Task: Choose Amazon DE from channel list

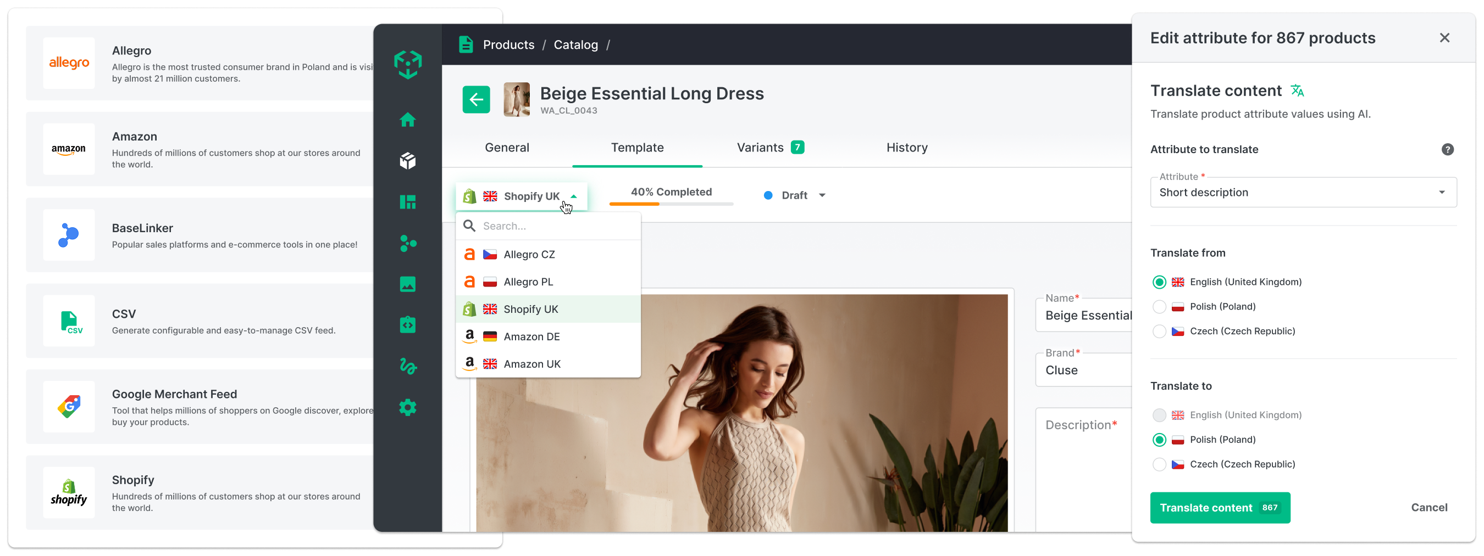Action: click(548, 336)
